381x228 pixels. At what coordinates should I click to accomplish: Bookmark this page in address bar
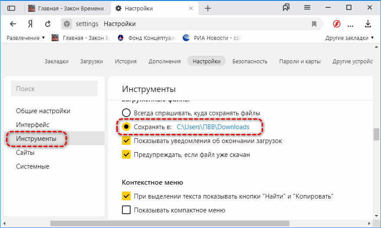(x=314, y=24)
